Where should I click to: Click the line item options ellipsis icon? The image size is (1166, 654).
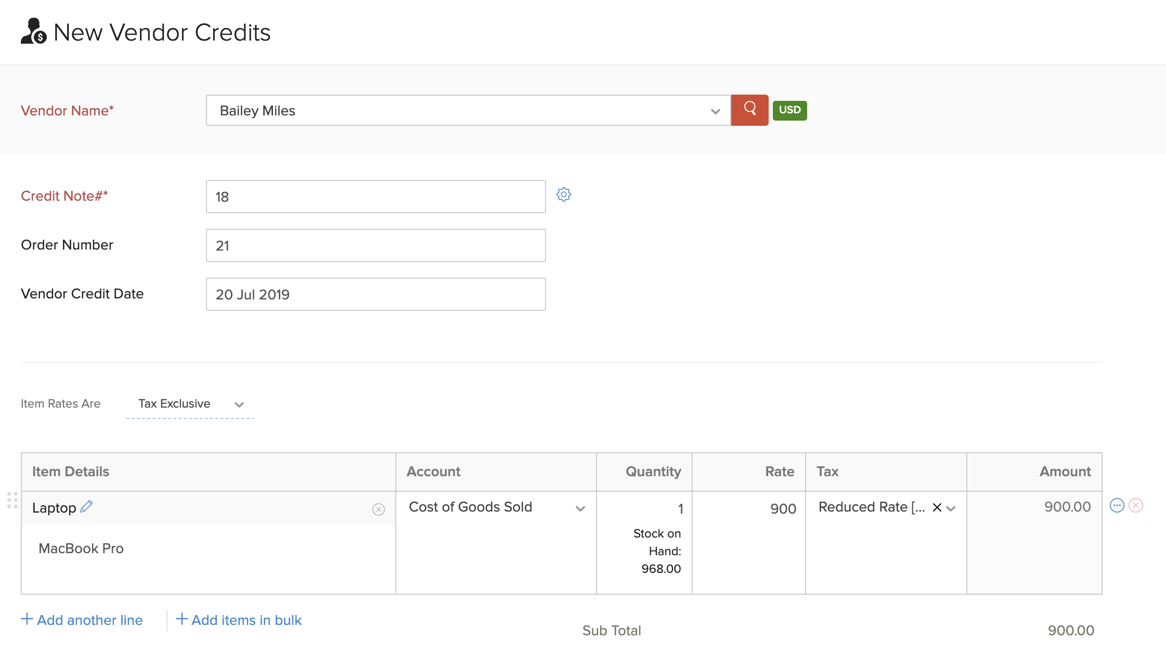1117,505
